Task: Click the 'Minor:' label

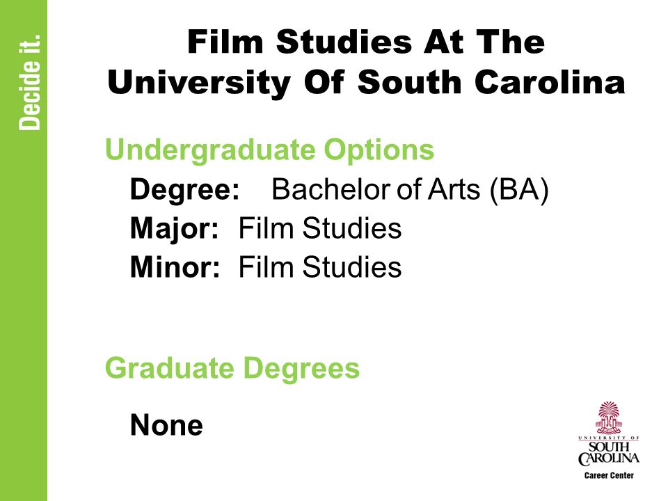Action: click(175, 267)
